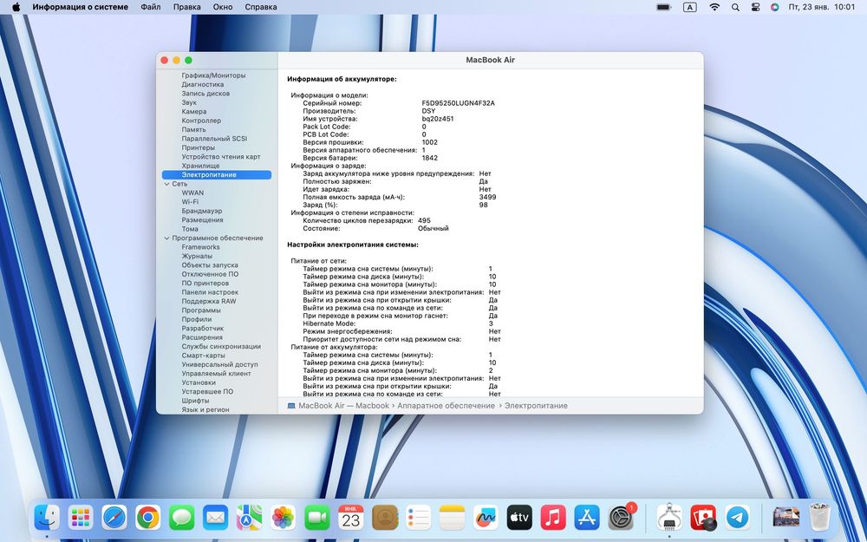
Task: Open the Информация о системе menu
Action: [80, 7]
